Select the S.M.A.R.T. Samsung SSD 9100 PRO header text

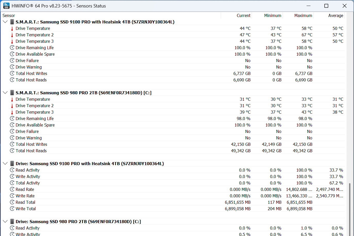click(x=95, y=22)
